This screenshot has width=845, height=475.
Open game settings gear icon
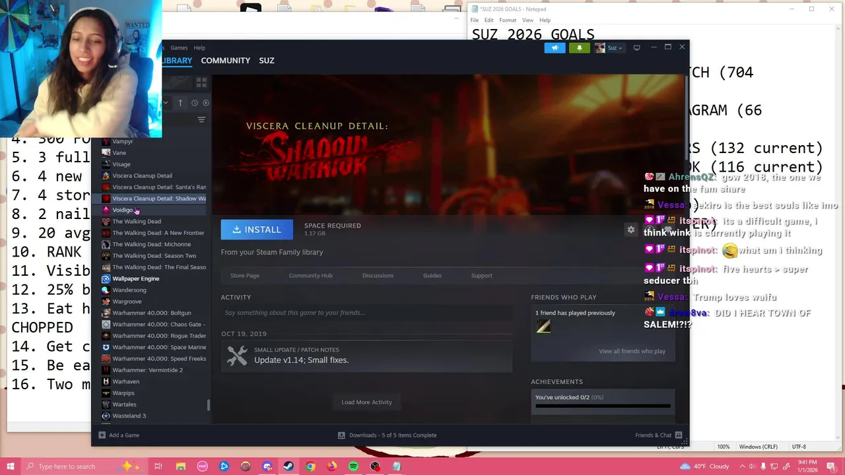(x=631, y=230)
